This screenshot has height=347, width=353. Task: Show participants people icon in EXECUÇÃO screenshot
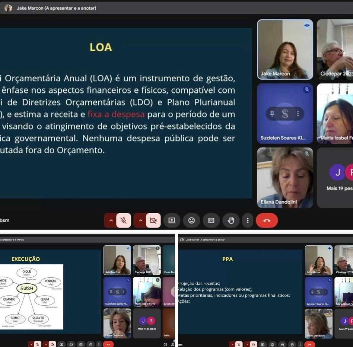click(x=173, y=344)
